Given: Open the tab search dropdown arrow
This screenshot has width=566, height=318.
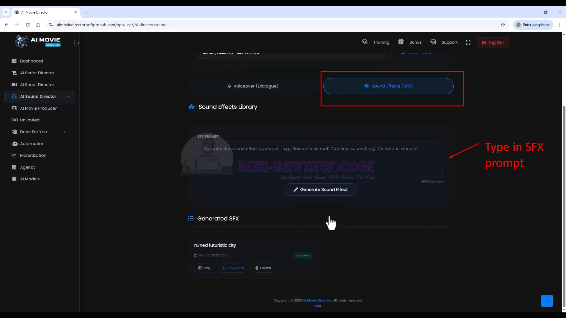Looking at the screenshot, I should 6,12.
